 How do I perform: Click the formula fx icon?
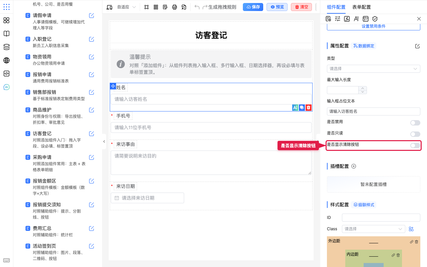pos(347,19)
